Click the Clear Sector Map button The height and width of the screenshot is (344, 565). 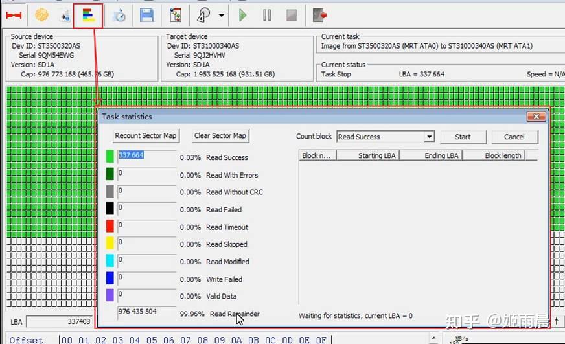coord(220,136)
